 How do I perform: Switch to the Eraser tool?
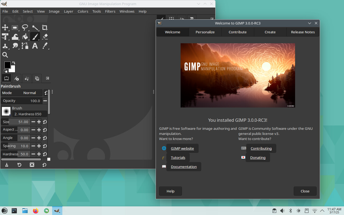click(45, 37)
